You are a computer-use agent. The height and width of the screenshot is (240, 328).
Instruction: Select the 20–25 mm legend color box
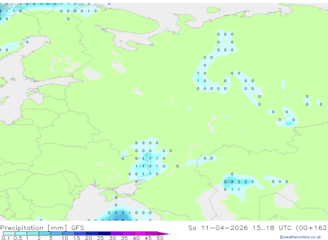point(92,233)
